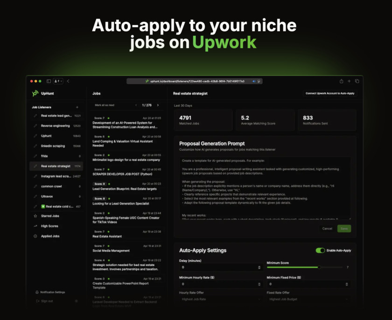Open job Lead Generation Blueprint: Real Estate targets

[x=127, y=186]
